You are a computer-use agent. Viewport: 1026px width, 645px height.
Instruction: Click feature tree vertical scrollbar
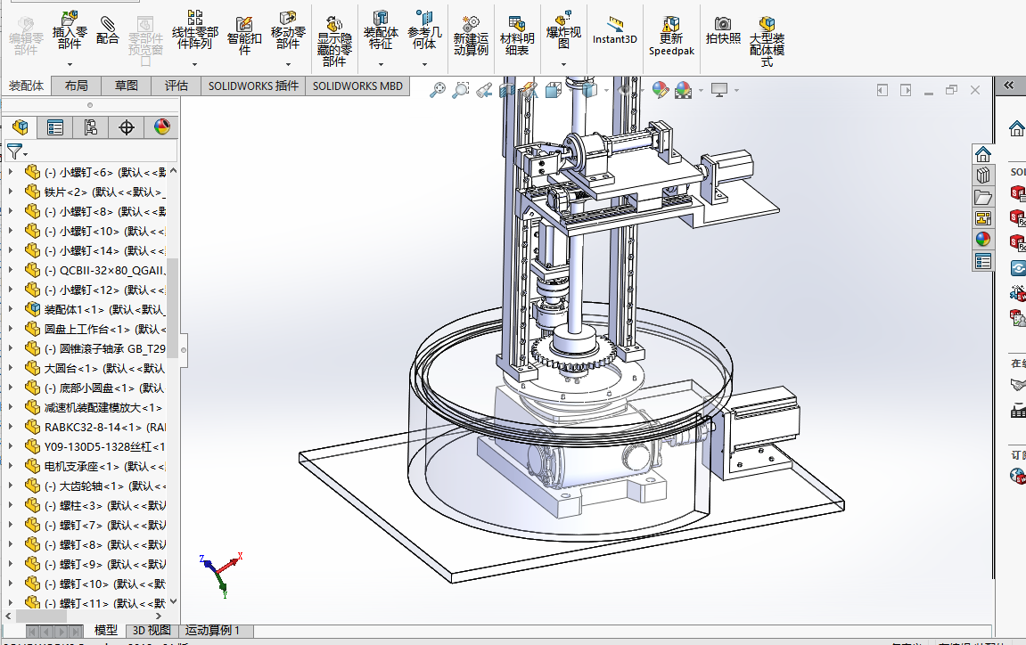point(173,308)
